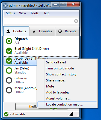Select the Gateway contact
This screenshot has height=120, width=101.
click(x=20, y=80)
